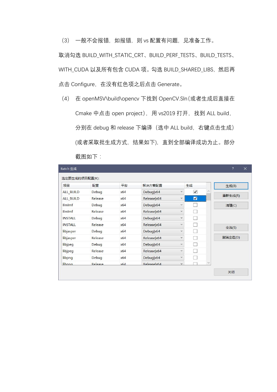Select libjasper project name in Debug row
Image resolution: width=277 pixels, height=392 pixels.
click(x=69, y=231)
